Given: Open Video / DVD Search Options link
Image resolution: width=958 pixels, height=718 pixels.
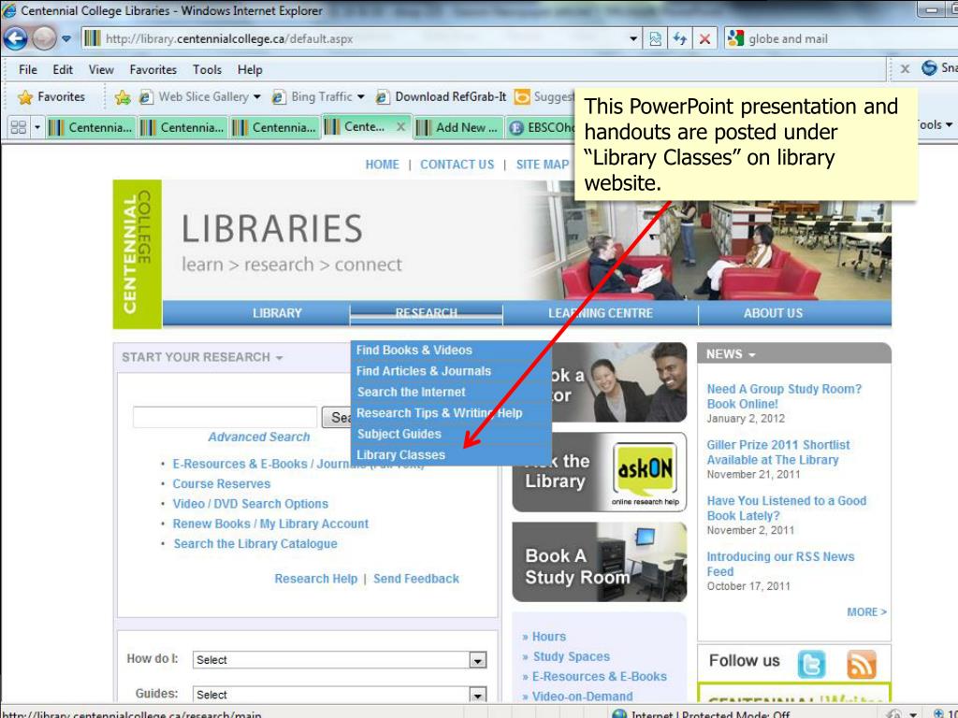Looking at the screenshot, I should [x=250, y=504].
